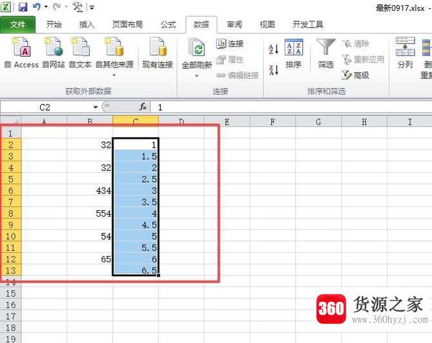Click cell B10 containing 54
Screen dimensions: 432x343
(90, 236)
